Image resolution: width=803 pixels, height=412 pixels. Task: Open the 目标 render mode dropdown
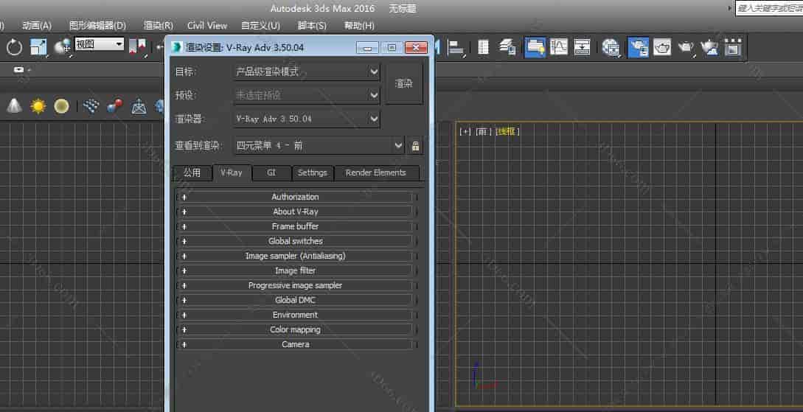coord(306,72)
